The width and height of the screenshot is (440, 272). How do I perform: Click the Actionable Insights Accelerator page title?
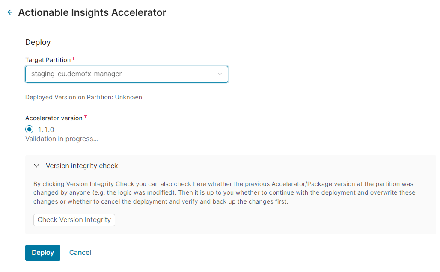click(92, 13)
